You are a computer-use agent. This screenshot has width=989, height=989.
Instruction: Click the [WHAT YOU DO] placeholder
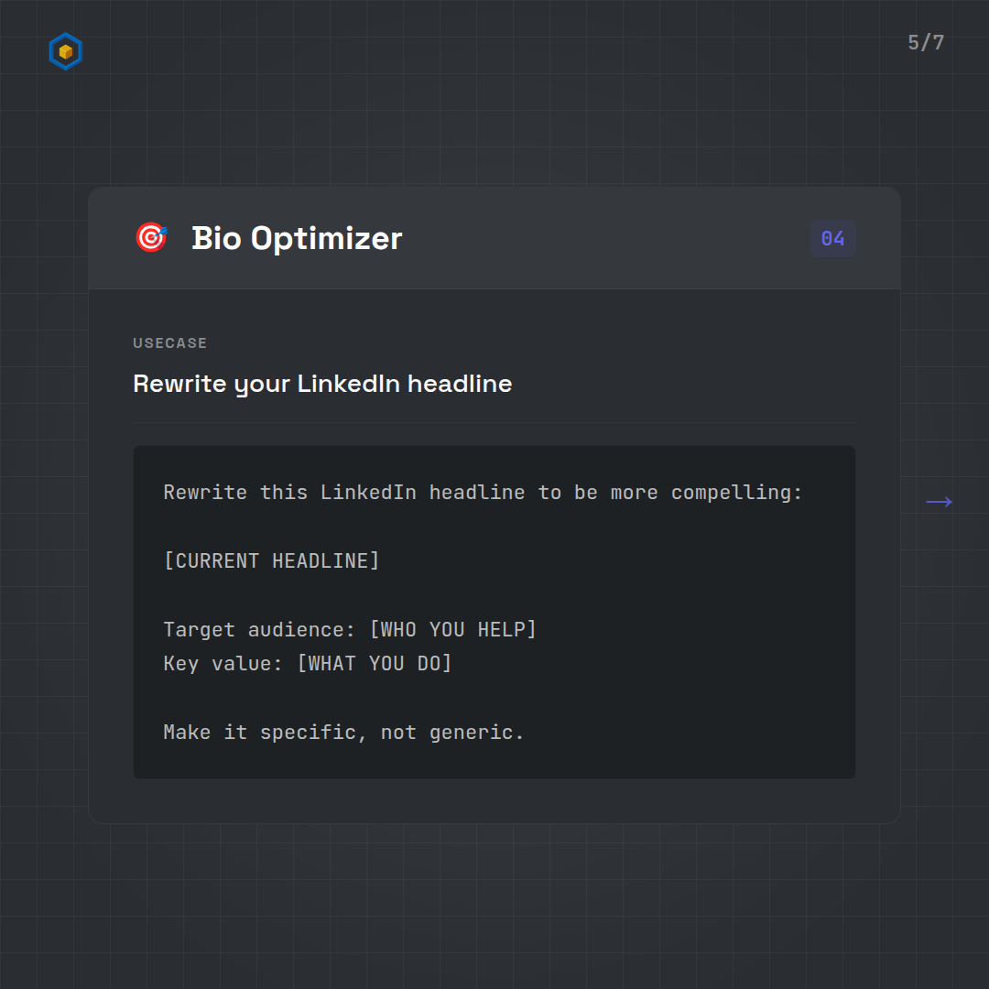tap(375, 663)
